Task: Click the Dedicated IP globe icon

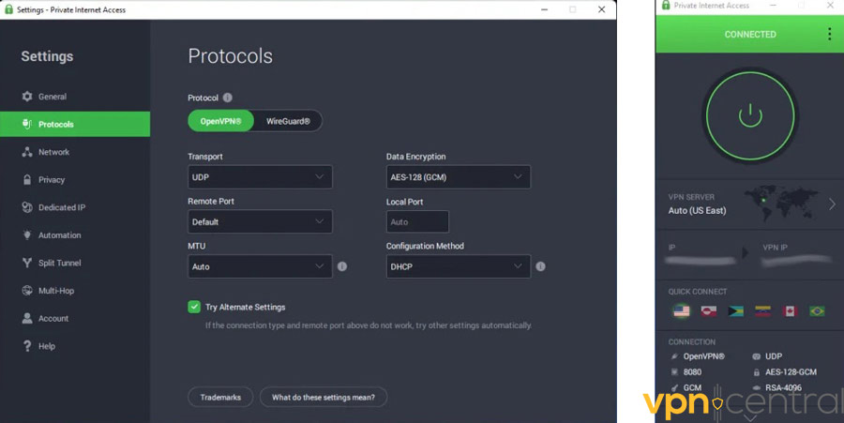Action: tap(27, 207)
